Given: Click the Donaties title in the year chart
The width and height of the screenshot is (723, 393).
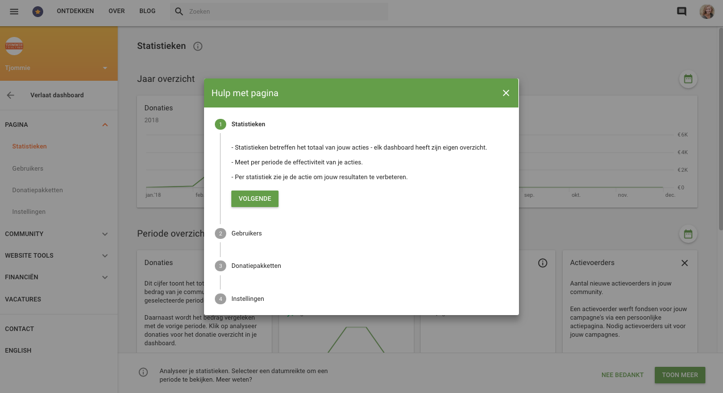Looking at the screenshot, I should coord(159,107).
